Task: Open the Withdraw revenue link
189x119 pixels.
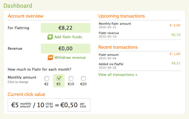Action: click(x=70, y=57)
